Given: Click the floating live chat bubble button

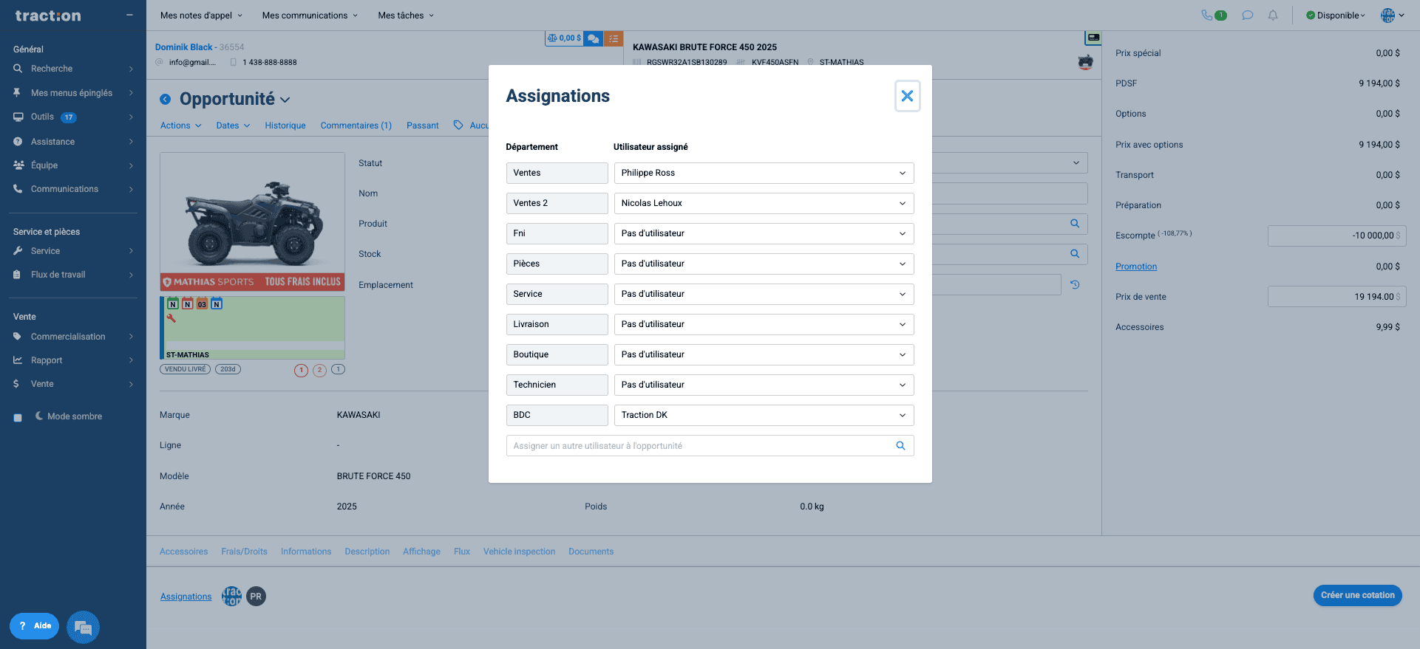Looking at the screenshot, I should pos(83,628).
